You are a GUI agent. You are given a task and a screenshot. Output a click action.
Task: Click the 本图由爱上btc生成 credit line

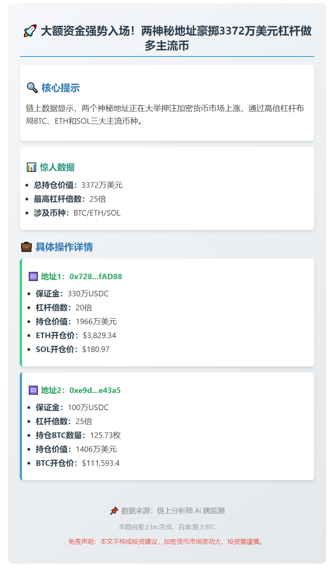167,527
